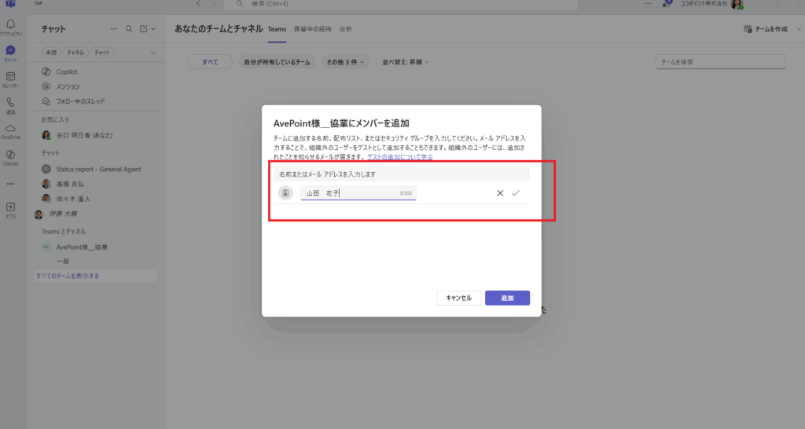The image size is (805, 429).
Task: Click the 名前またはメール アドレス input field
Action: coord(401,174)
